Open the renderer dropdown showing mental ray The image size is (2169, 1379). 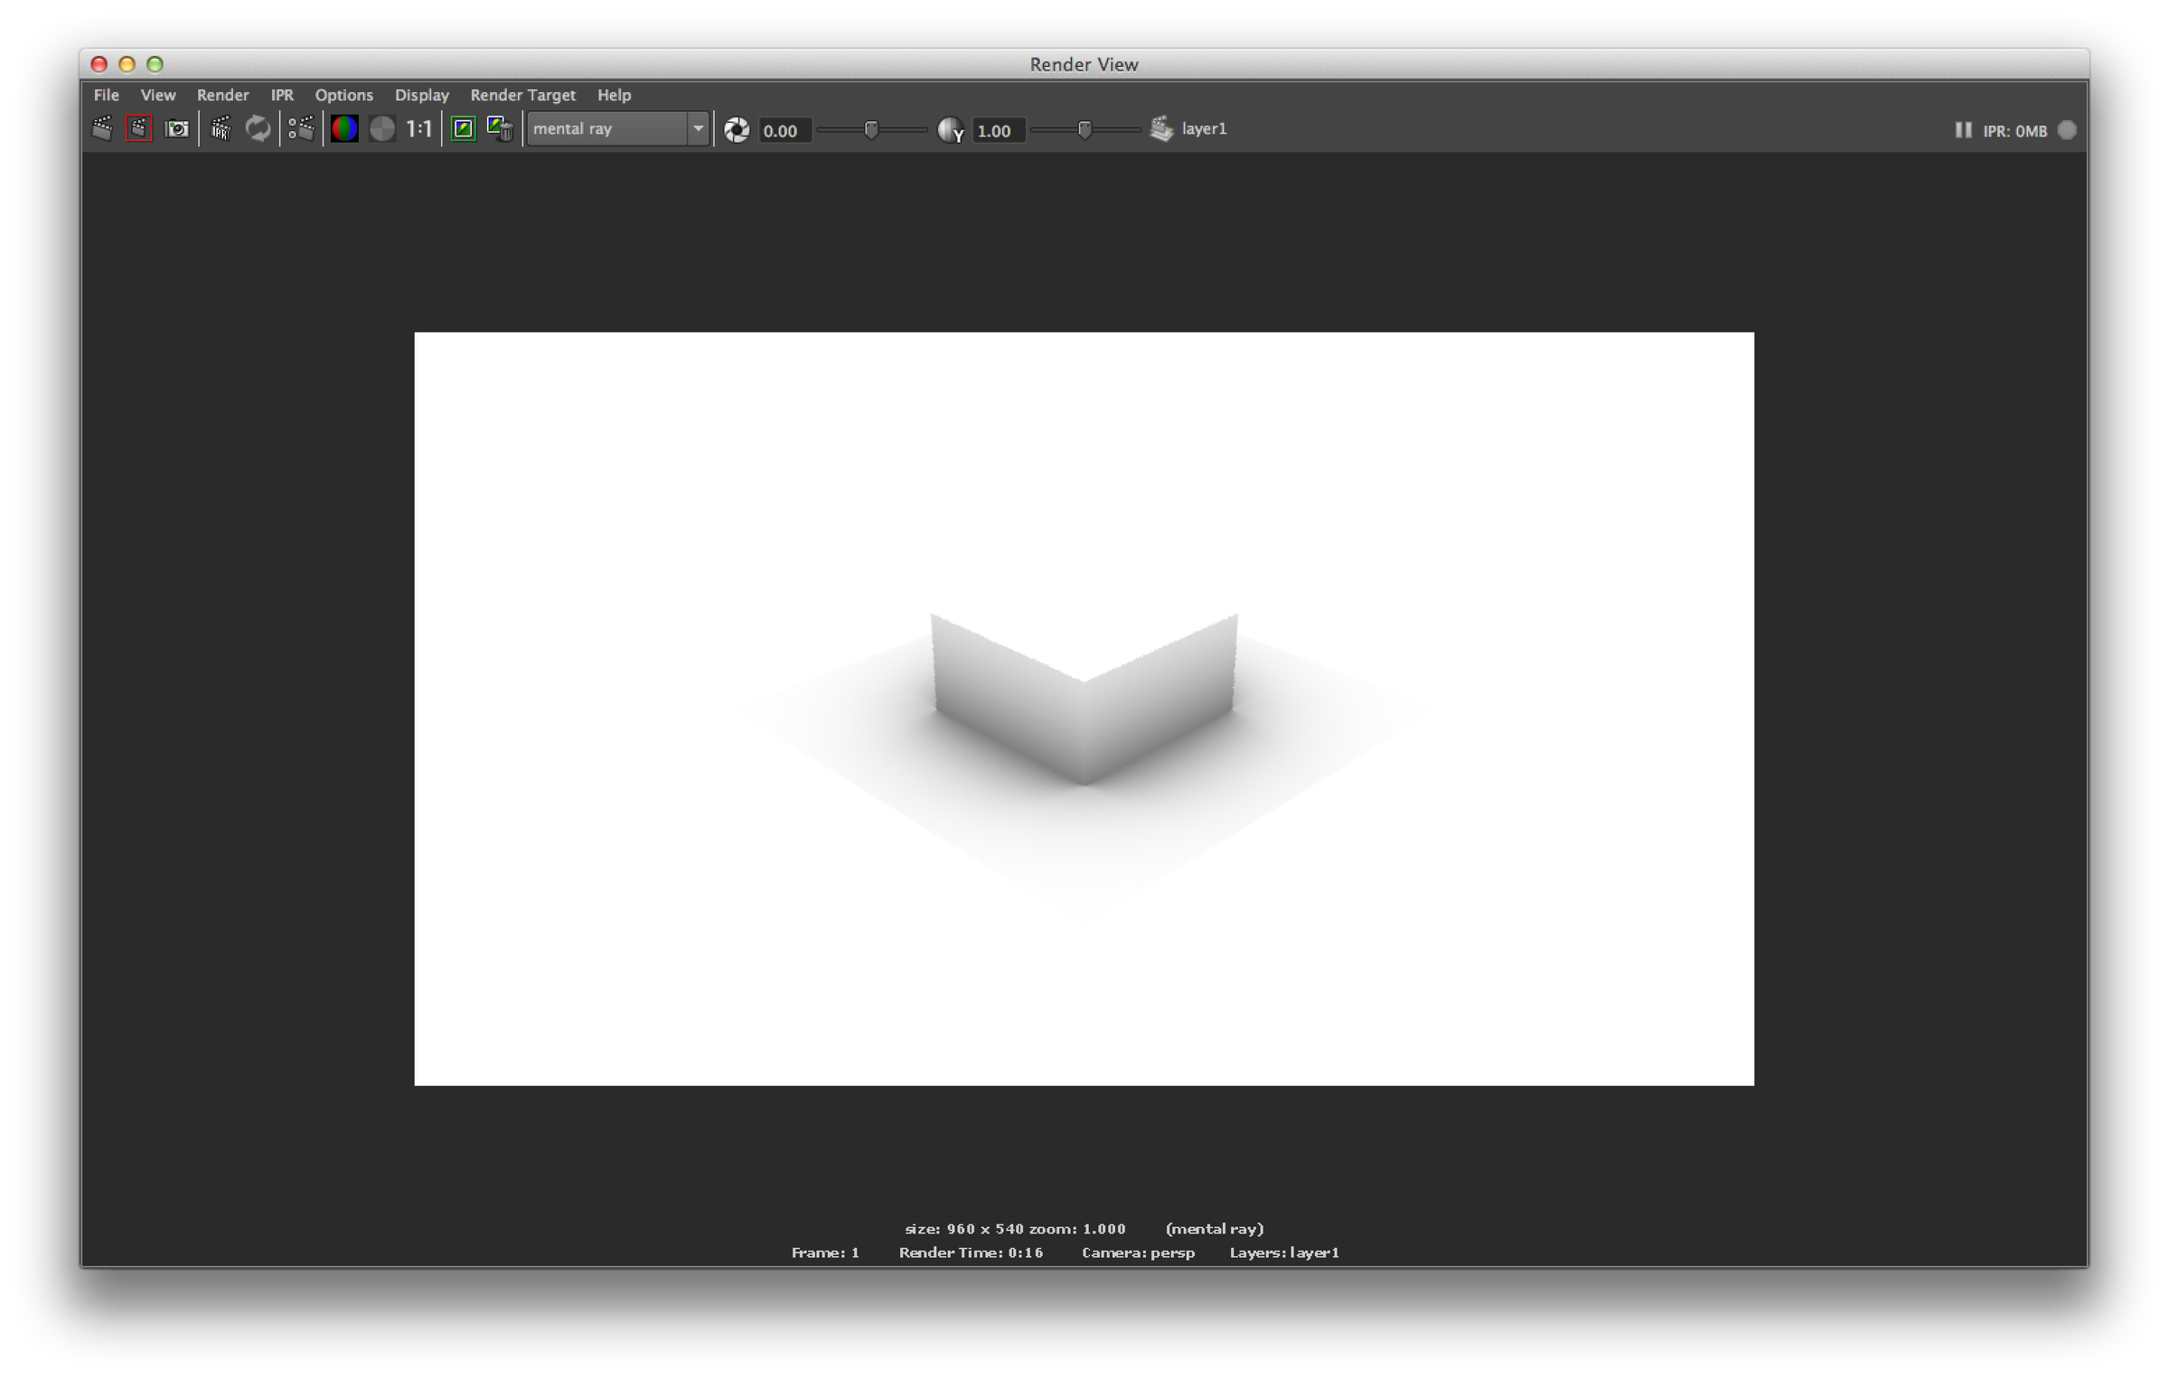pos(698,129)
